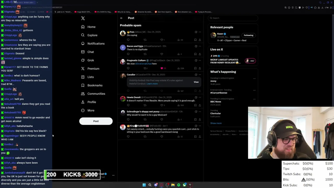Like King Fedör85's post
Image resolution: width=334 pixels, height=188 pixels.
pyautogui.click(x=162, y=137)
